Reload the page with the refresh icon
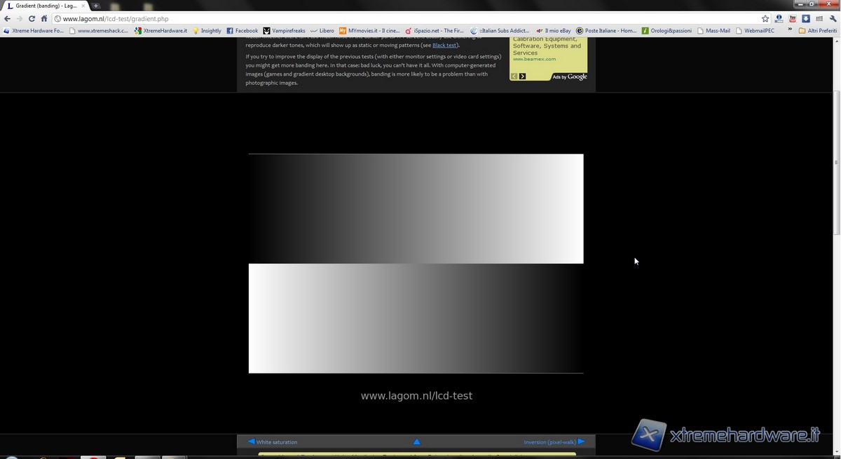Image resolution: width=841 pixels, height=459 pixels. [32, 19]
